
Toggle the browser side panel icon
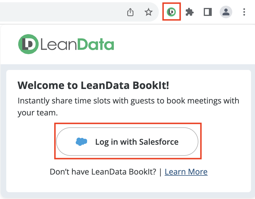point(208,12)
